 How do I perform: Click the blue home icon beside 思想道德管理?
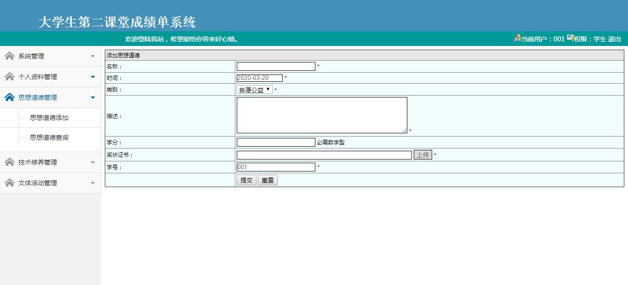click(x=9, y=97)
